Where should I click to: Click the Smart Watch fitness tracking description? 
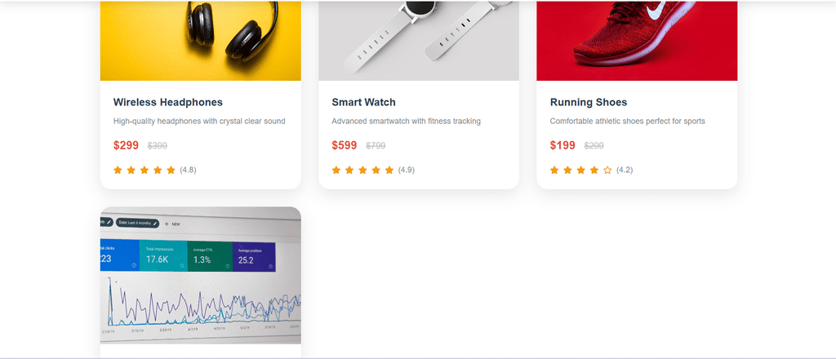coord(406,122)
